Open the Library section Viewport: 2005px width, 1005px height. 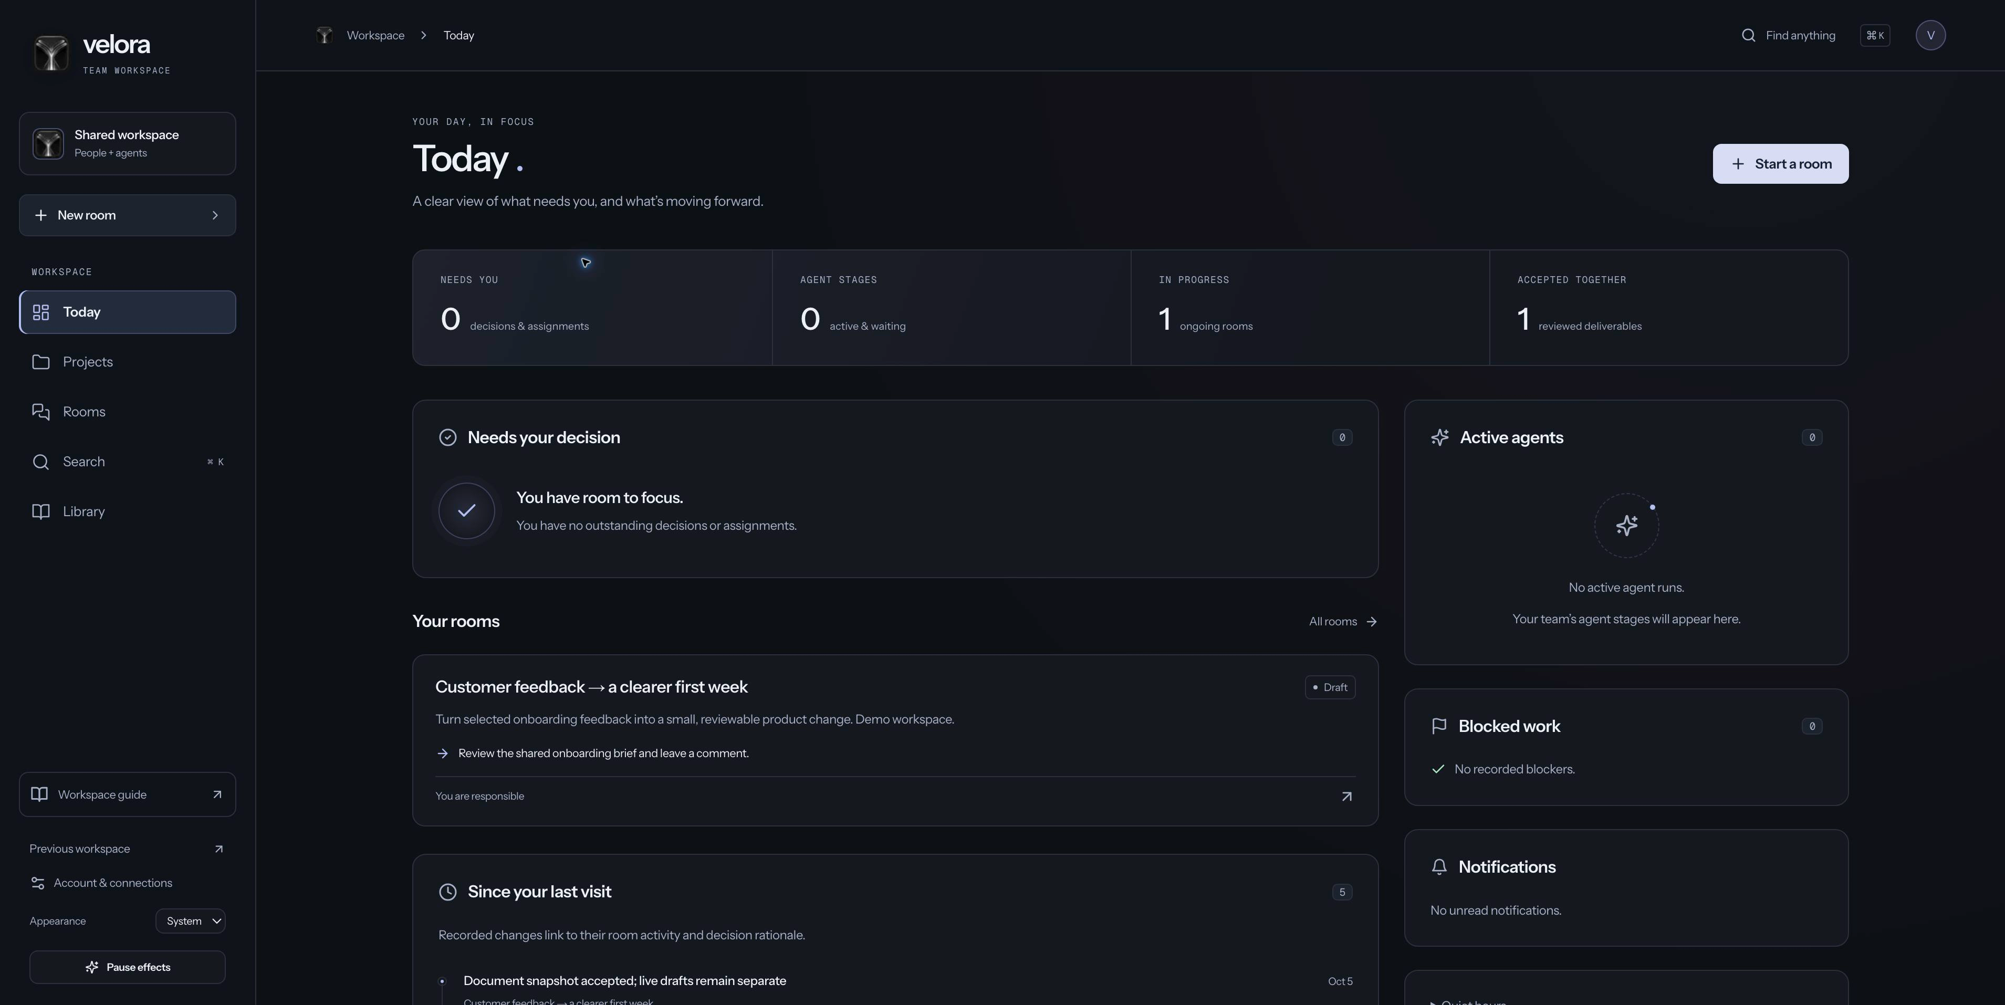click(128, 511)
